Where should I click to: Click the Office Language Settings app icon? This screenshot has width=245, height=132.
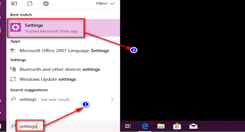click(13, 50)
